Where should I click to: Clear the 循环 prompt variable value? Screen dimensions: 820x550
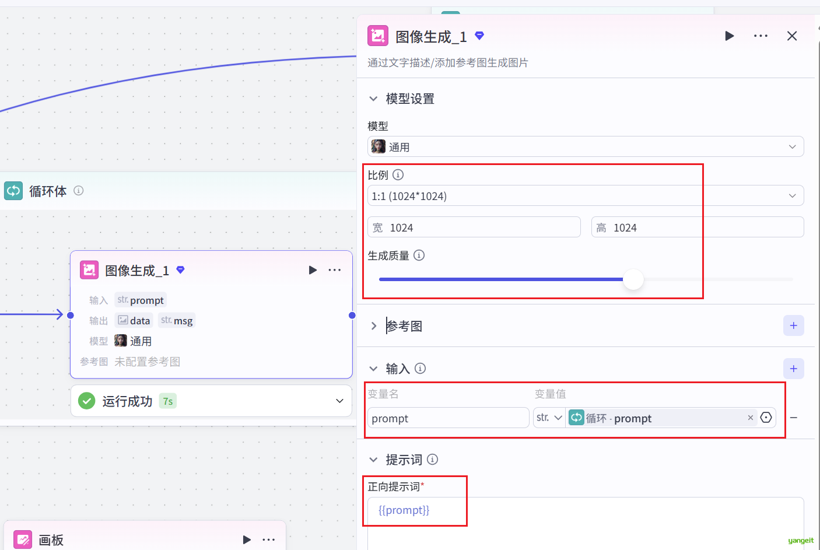(750, 418)
